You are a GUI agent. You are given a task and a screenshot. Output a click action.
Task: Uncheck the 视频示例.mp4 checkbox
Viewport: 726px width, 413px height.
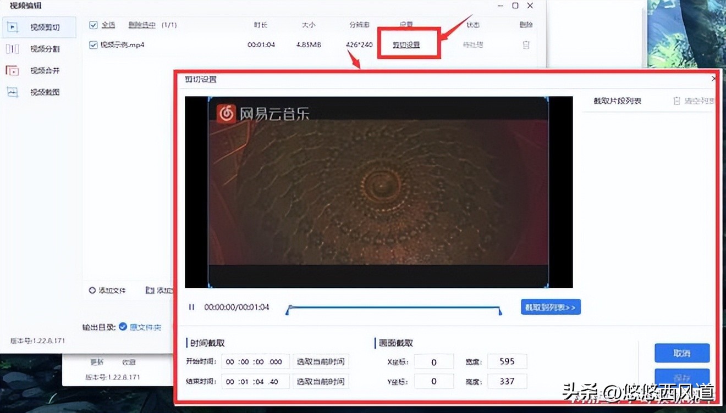(x=92, y=45)
